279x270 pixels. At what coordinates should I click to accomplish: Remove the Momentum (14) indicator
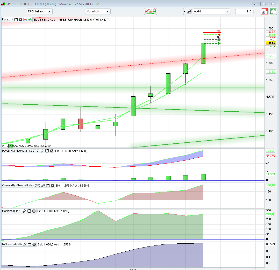[34, 211]
